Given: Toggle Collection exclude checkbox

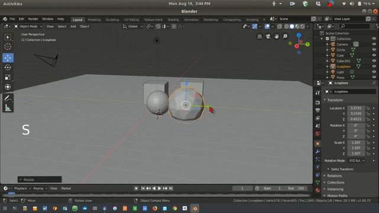Looking at the screenshot, I should point(327,38).
